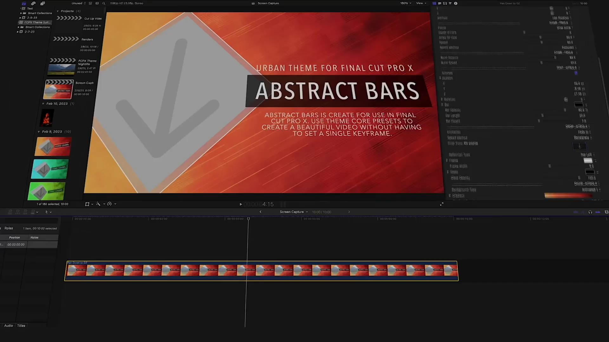Activate the Transform tool under the viewer
609x342 pixels.
tap(87, 204)
